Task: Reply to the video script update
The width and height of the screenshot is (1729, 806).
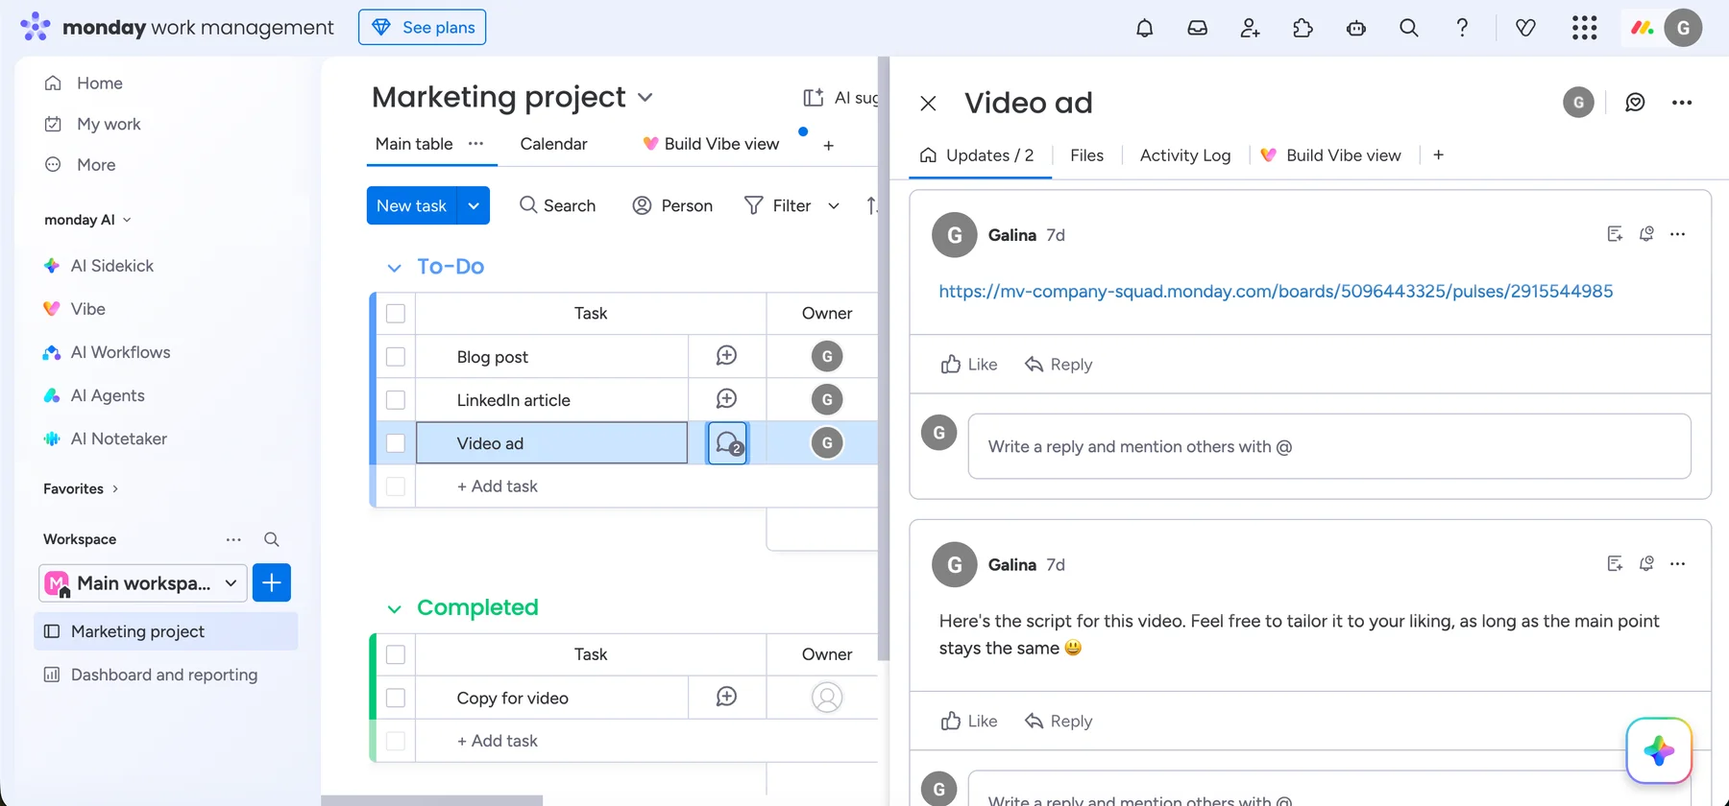Action: coord(1059,722)
